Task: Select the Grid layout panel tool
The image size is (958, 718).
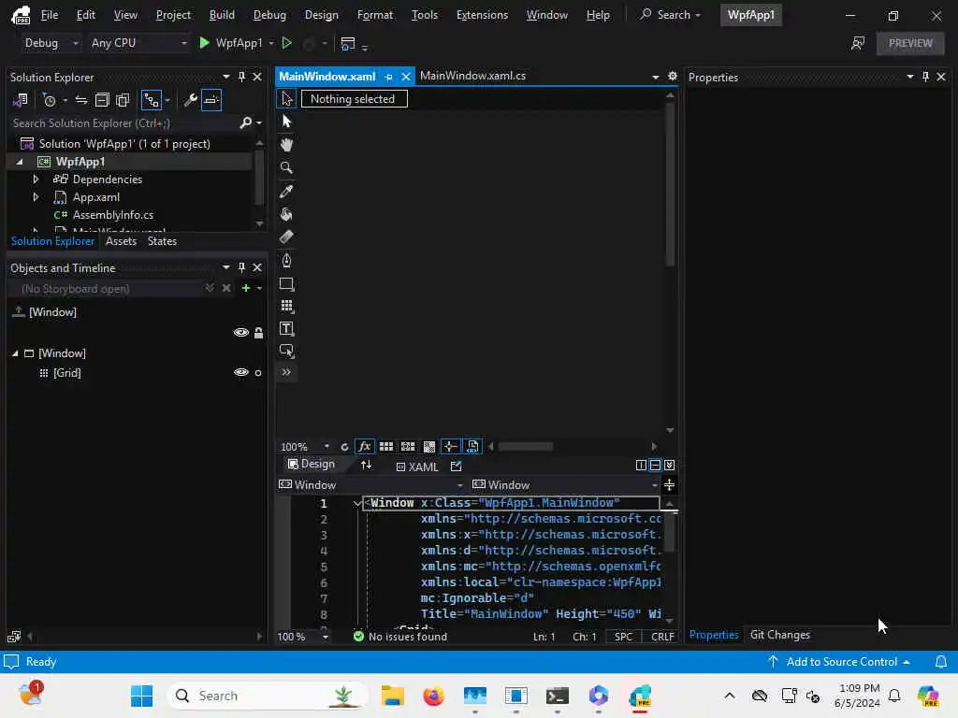Action: pos(286,306)
